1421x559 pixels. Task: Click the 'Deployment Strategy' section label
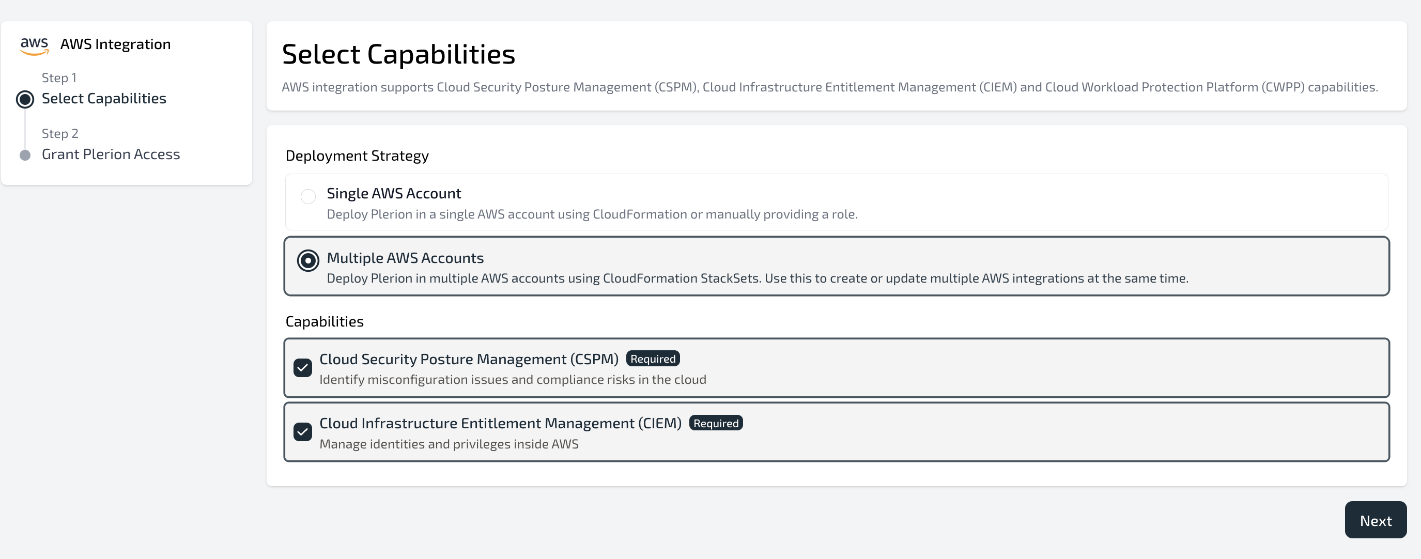pos(357,156)
